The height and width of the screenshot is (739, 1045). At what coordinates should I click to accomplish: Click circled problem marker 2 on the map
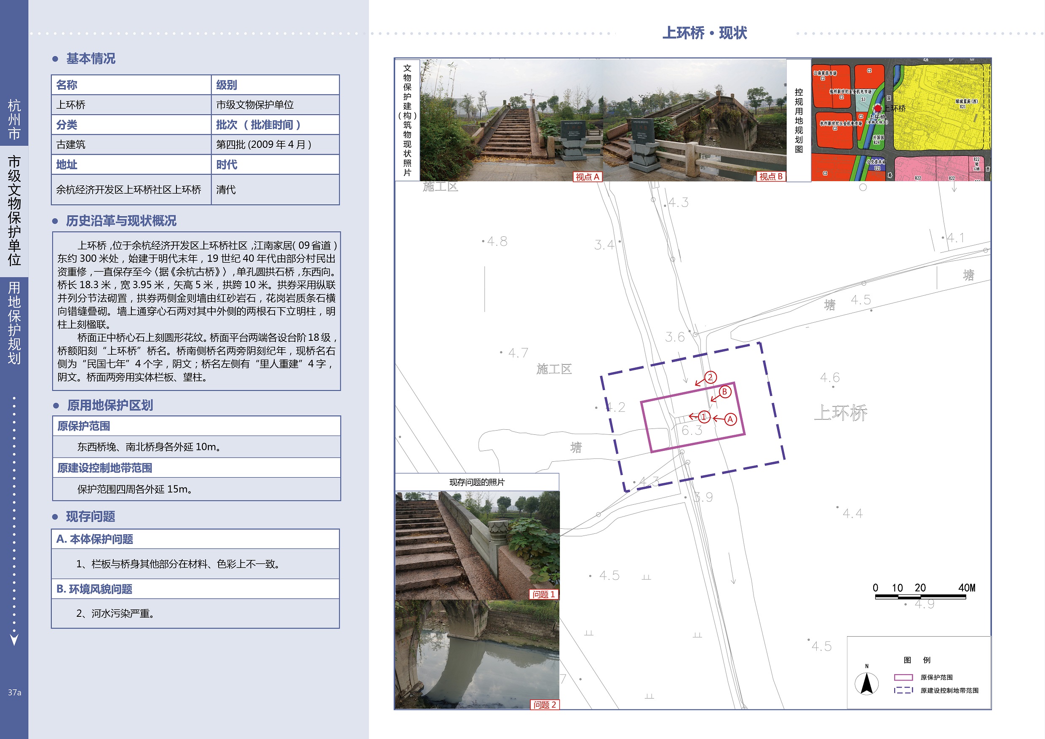(x=710, y=377)
